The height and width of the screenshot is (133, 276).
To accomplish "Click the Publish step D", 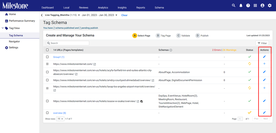I will point(202,36).
